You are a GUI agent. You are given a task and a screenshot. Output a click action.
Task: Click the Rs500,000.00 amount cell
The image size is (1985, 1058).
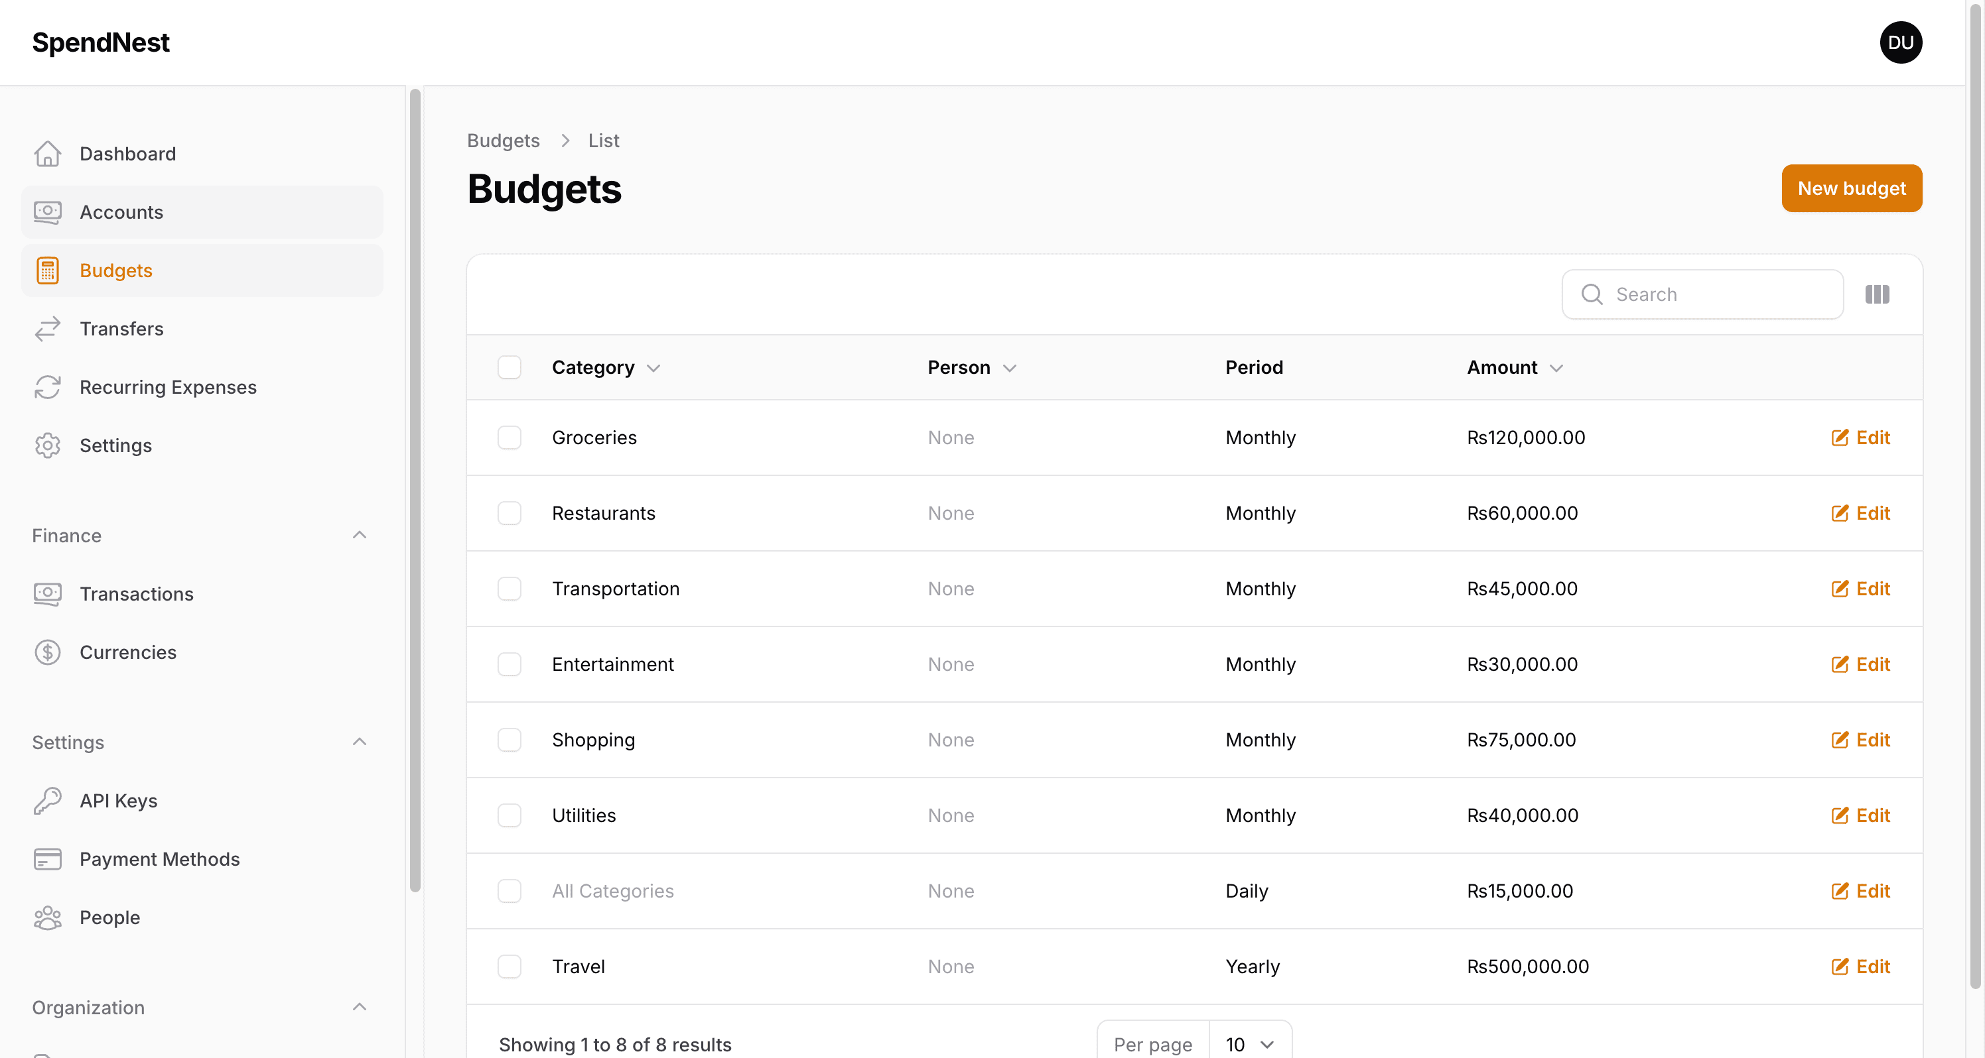tap(1527, 967)
